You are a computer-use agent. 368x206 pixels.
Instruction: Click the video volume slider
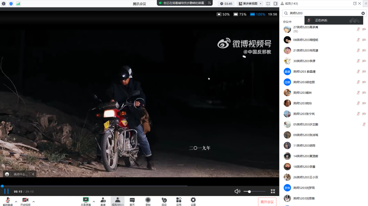pyautogui.click(x=254, y=191)
